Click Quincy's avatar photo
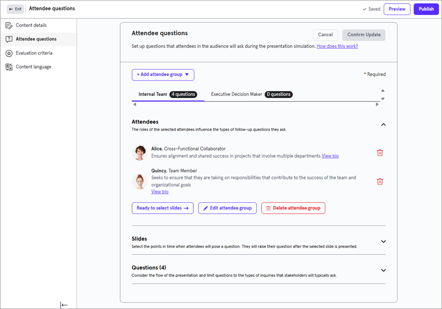The image size is (442, 309). (139, 182)
